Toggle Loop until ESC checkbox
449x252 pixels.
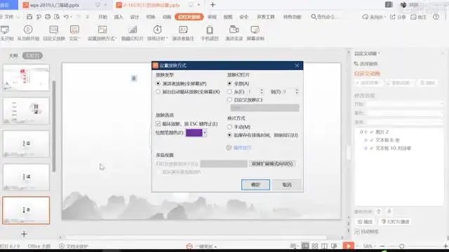tap(158, 124)
